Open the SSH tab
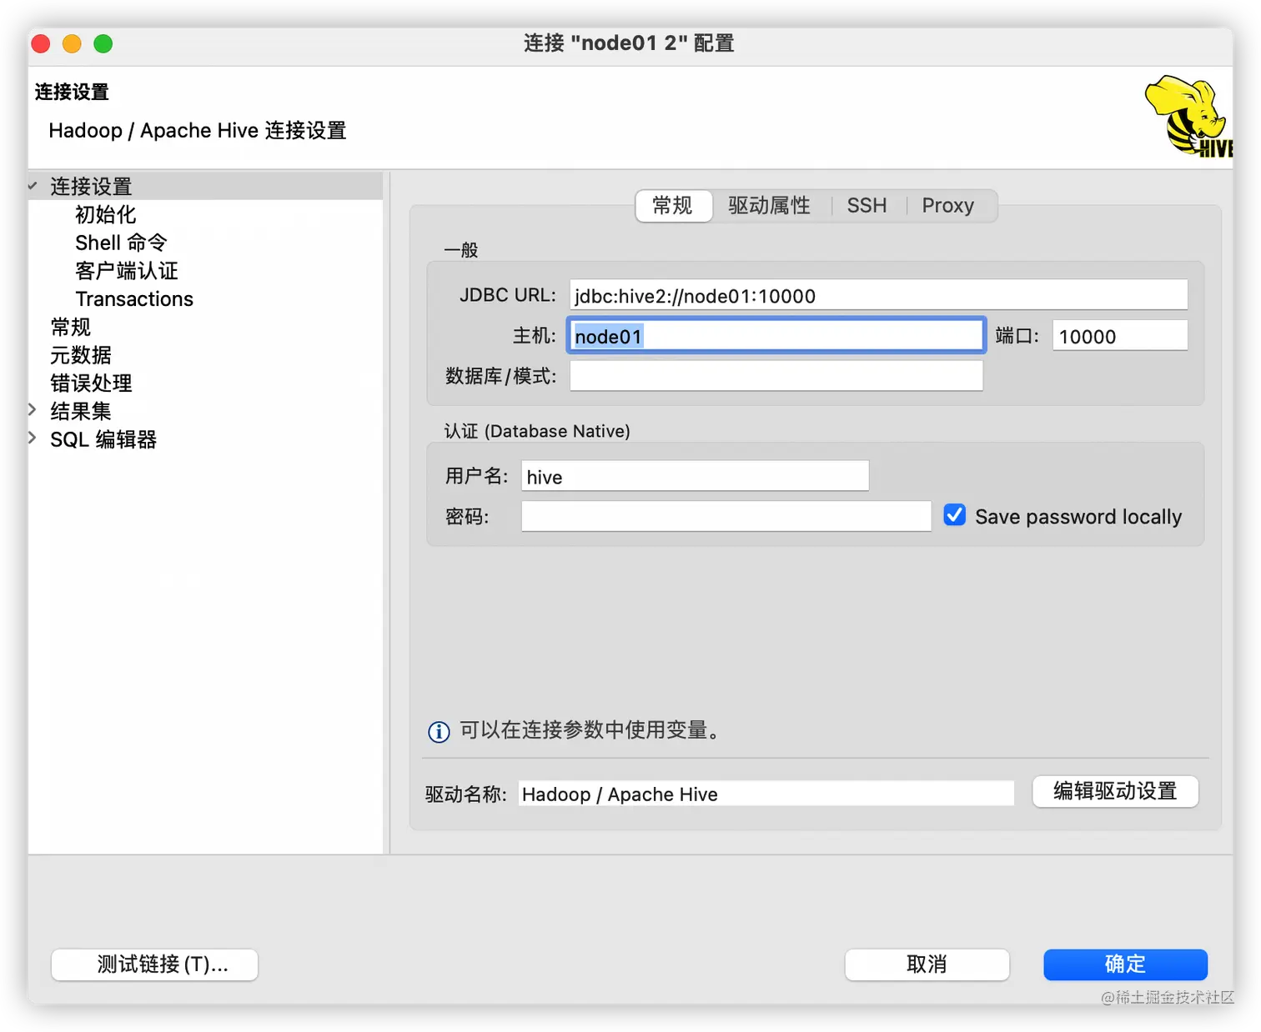The width and height of the screenshot is (1261, 1032). coord(867,205)
